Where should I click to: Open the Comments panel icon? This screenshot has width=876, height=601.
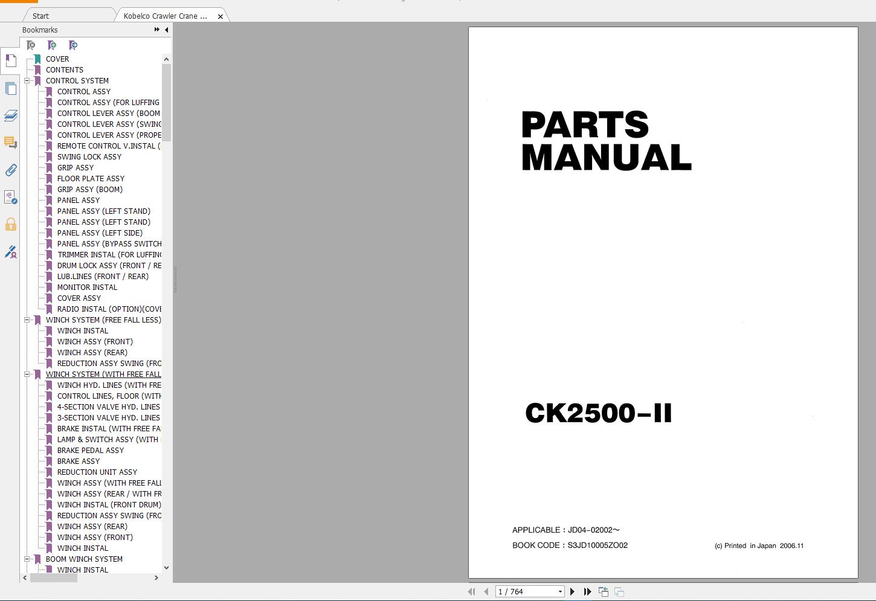(11, 143)
